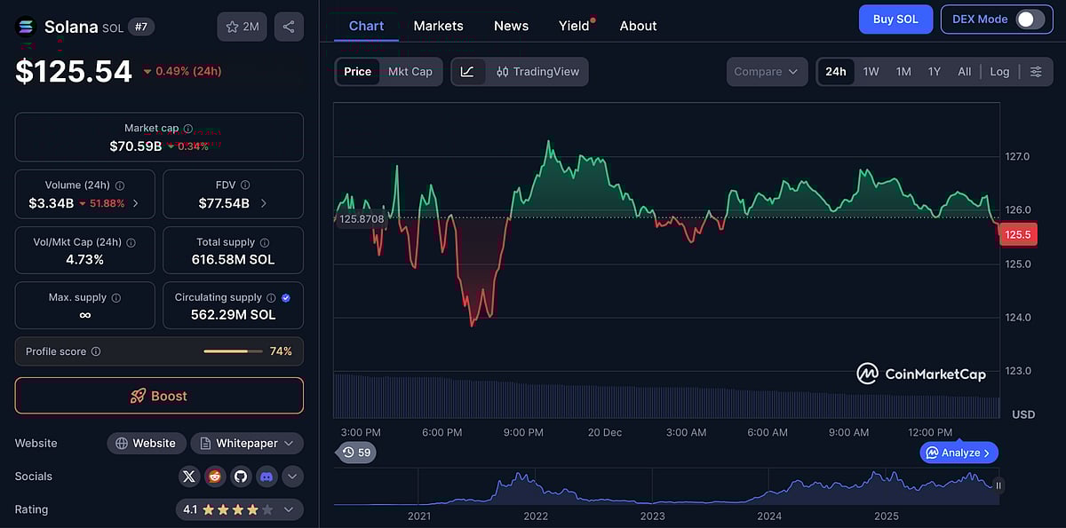Open the Compare dropdown
Viewport: 1066px width, 528px height.
766,72
